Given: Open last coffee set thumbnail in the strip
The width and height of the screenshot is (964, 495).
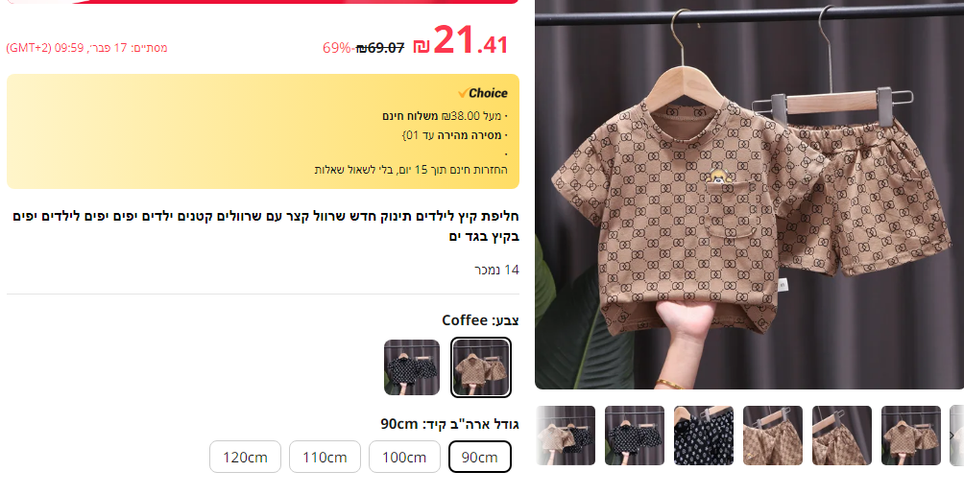Looking at the screenshot, I should tap(910, 436).
